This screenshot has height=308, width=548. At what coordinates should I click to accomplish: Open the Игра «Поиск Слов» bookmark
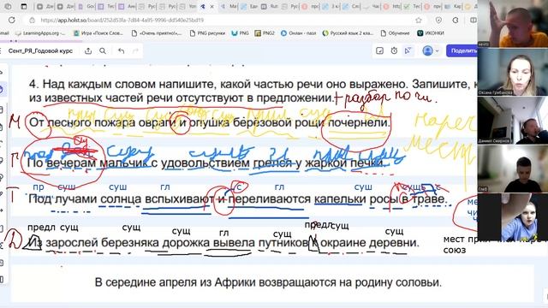coord(98,33)
